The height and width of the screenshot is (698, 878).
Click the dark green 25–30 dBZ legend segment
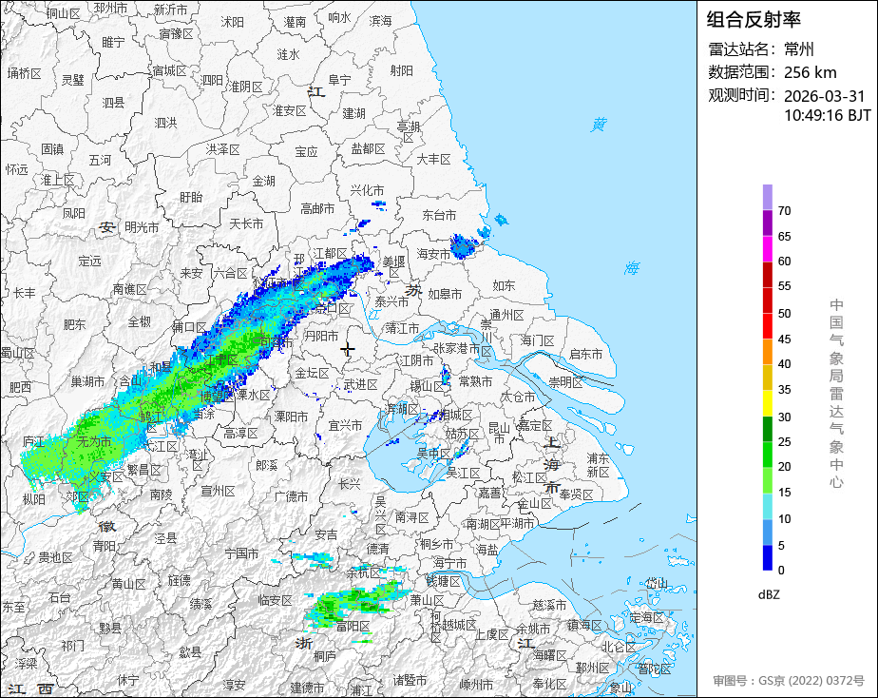coord(767,429)
